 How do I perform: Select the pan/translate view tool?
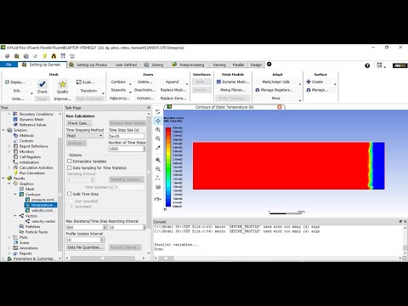[158, 121]
